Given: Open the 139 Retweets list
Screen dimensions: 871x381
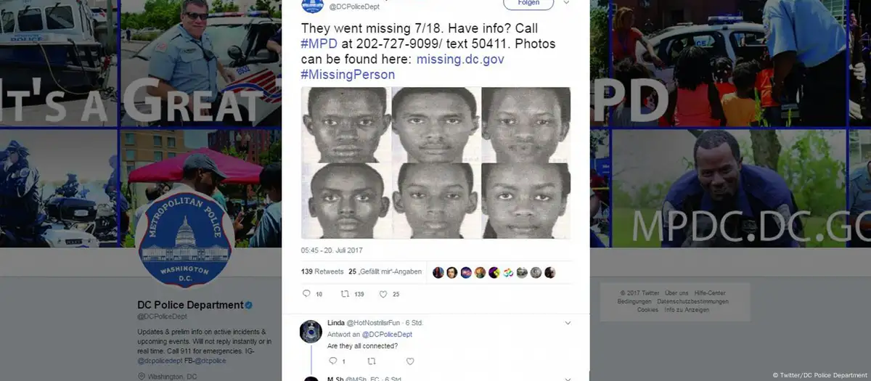Looking at the screenshot, I should point(322,271).
